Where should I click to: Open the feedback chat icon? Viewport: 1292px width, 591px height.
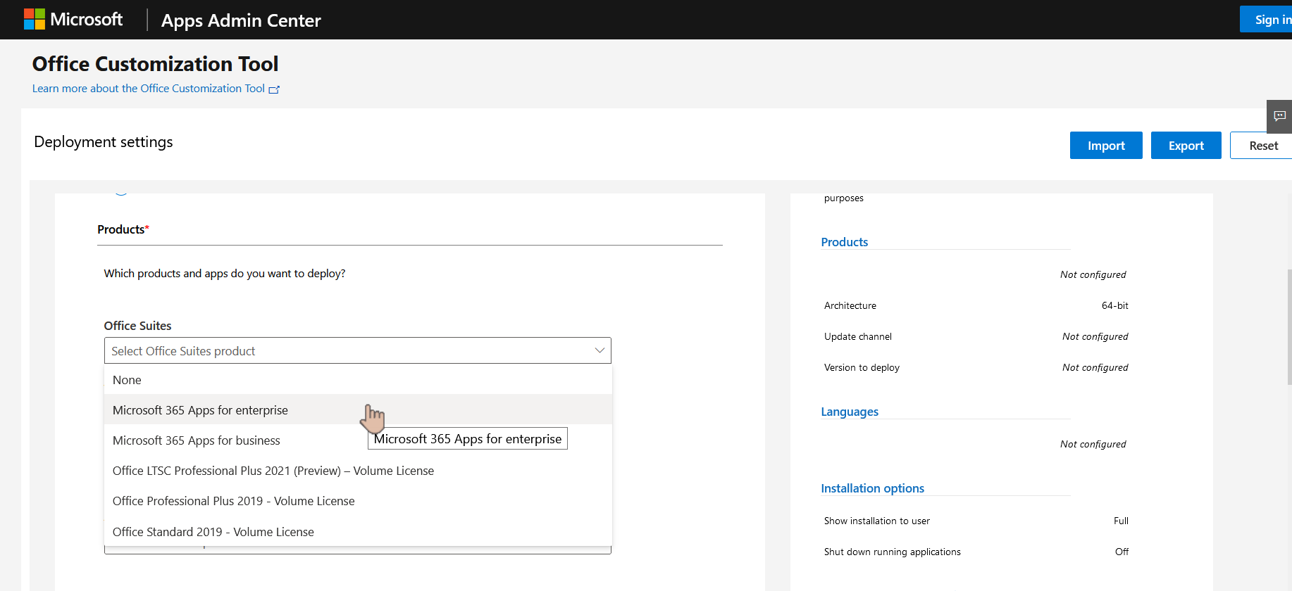[1280, 116]
